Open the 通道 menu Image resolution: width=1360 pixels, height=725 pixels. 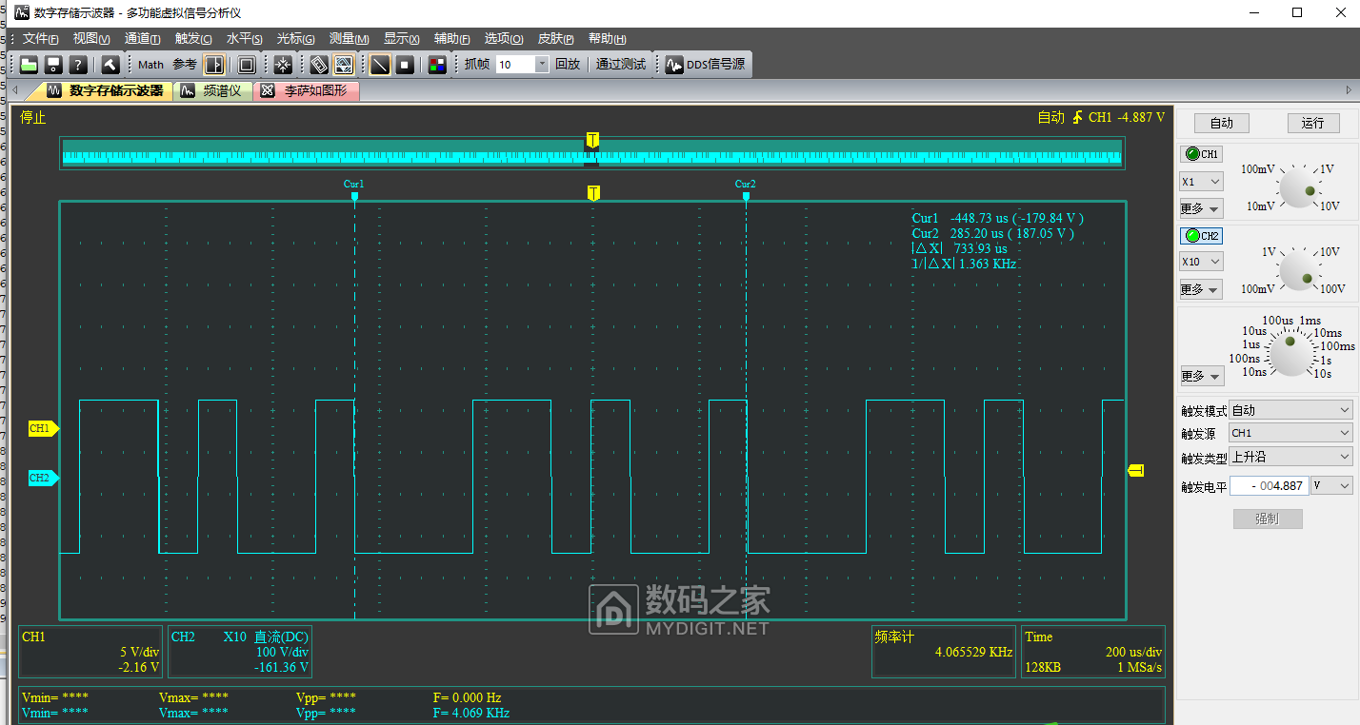pyautogui.click(x=143, y=39)
